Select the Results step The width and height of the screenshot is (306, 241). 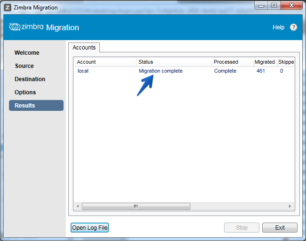pos(36,105)
